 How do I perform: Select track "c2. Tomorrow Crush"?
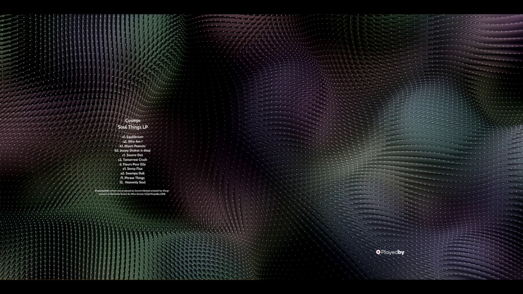tap(132, 160)
